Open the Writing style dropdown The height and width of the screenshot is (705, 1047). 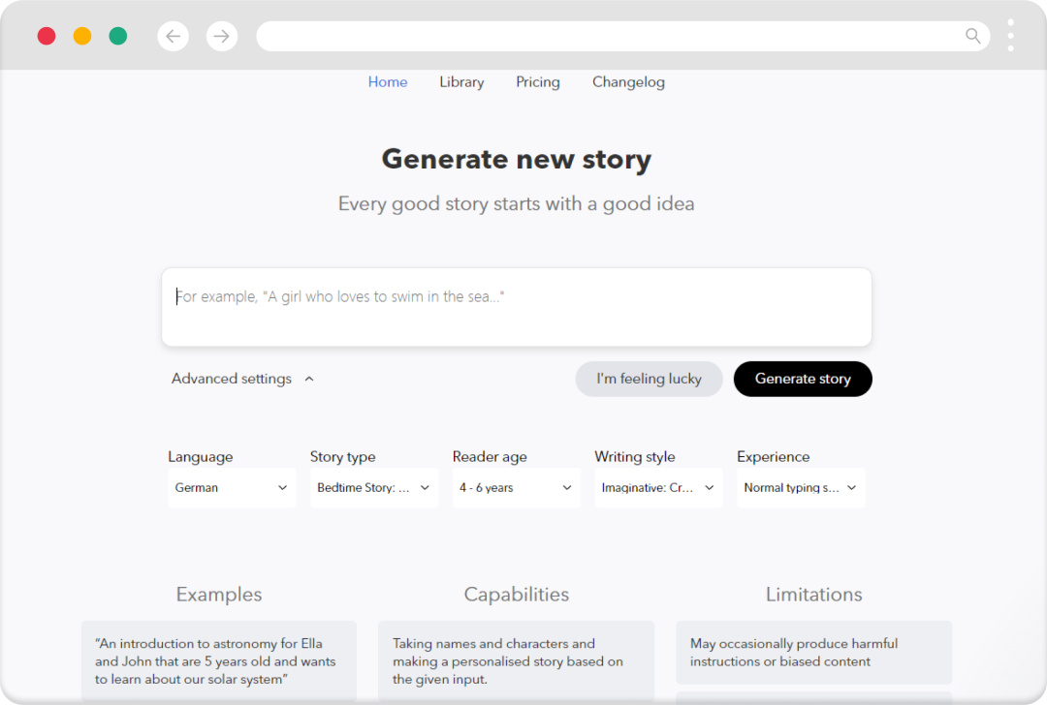coord(658,488)
